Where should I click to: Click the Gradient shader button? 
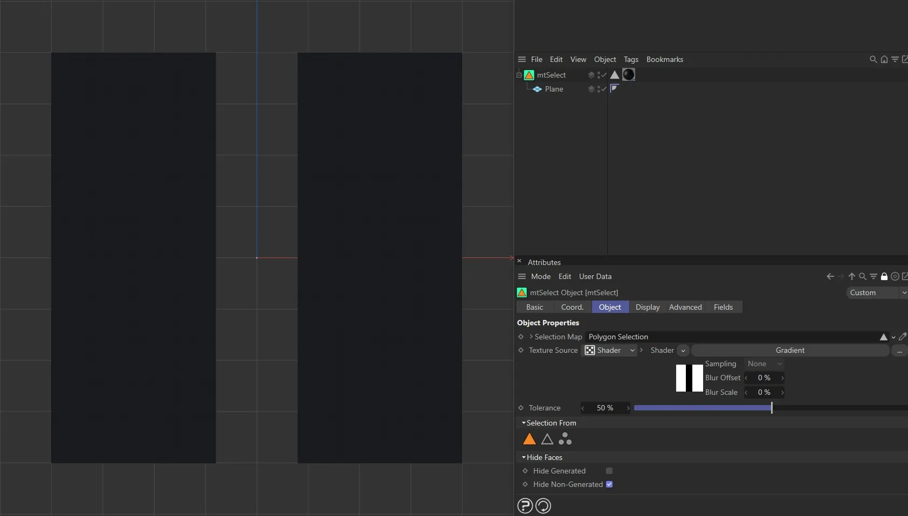pos(790,351)
